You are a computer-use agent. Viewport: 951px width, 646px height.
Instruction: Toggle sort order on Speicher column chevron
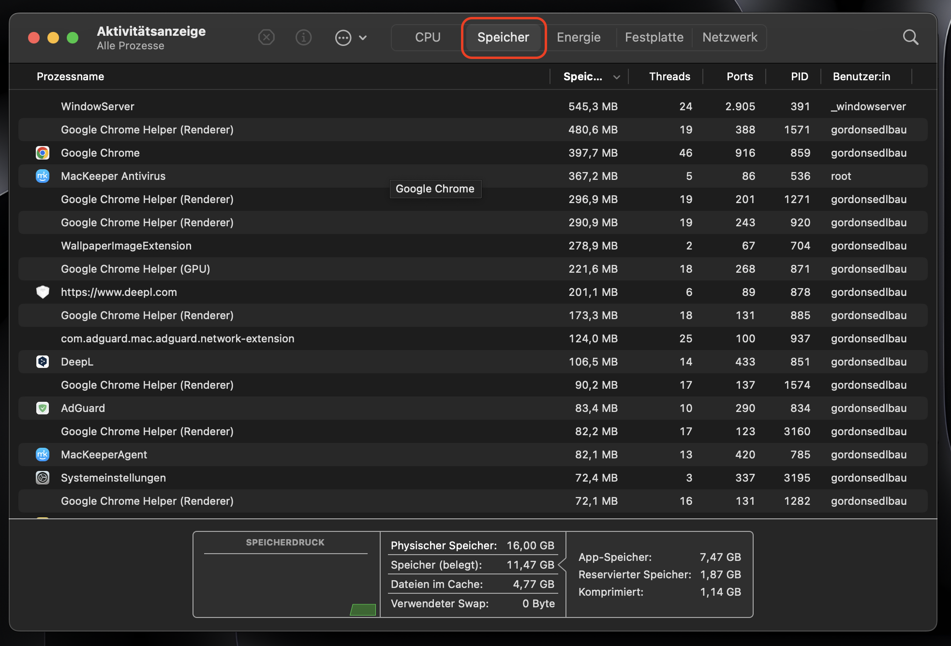(x=616, y=77)
